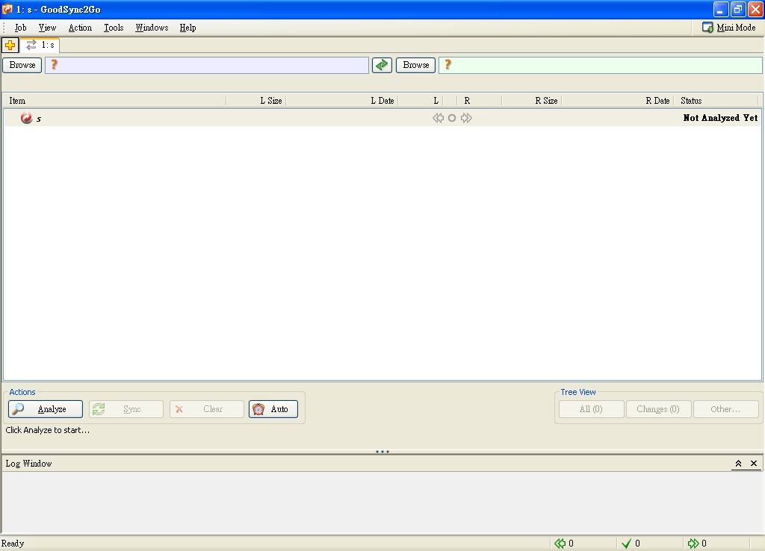Sort by the Status column header
Image resolution: width=765 pixels, height=551 pixels.
point(716,101)
